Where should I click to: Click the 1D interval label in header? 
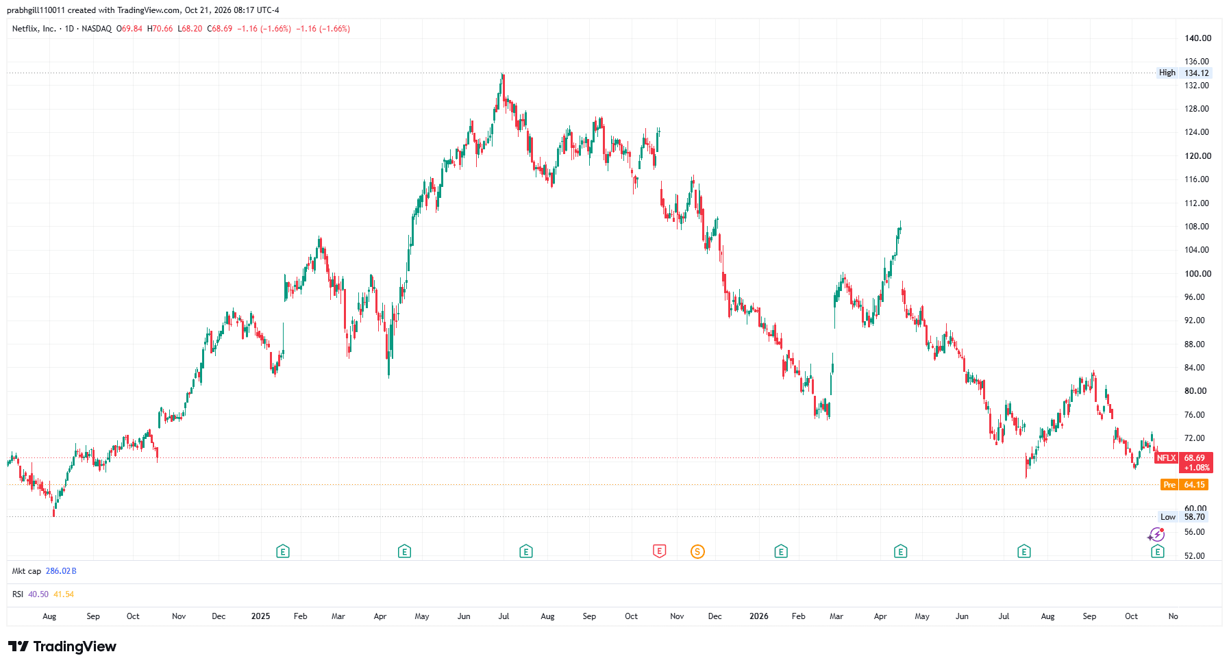69,29
